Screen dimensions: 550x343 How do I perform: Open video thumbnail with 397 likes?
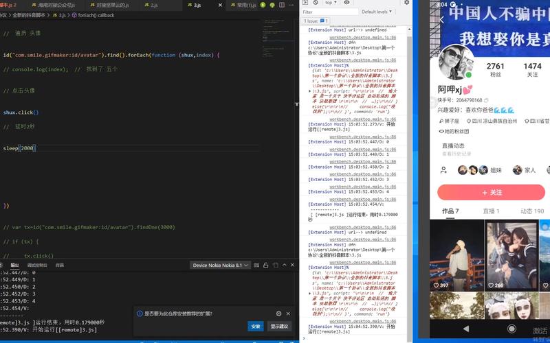[x=456, y=255]
